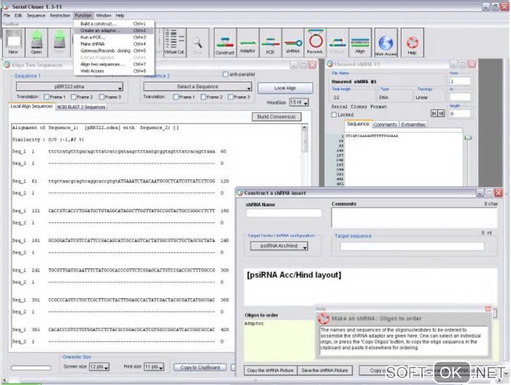Click the Web Access globe icon
The height and width of the screenshot is (385, 511).
tap(386, 43)
